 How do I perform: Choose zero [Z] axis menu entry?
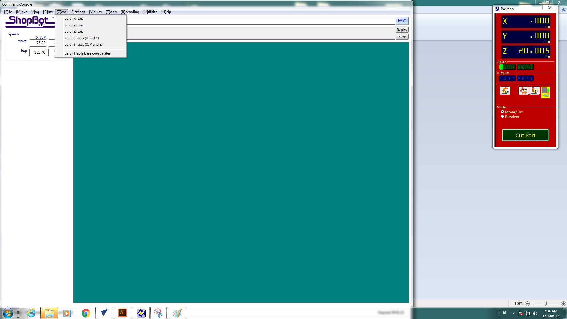pos(74,32)
